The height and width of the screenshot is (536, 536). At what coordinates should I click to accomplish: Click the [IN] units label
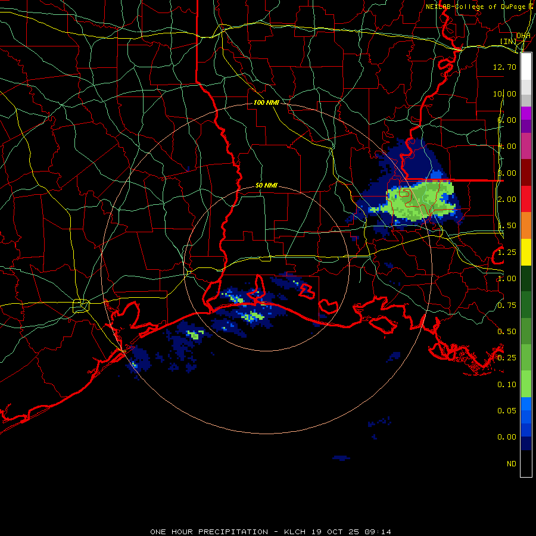point(509,41)
